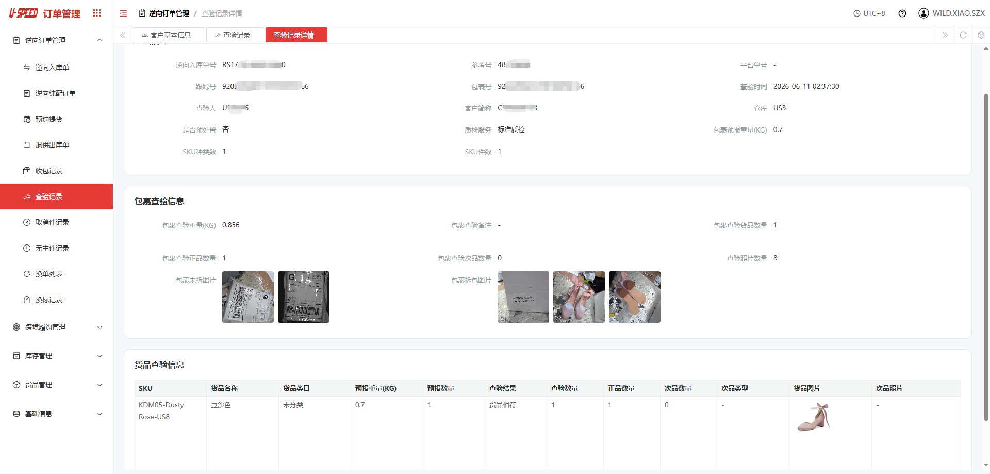This screenshot has width=990, height=474.
Task: Click the 收包记录 package icon
Action: pyautogui.click(x=27, y=171)
